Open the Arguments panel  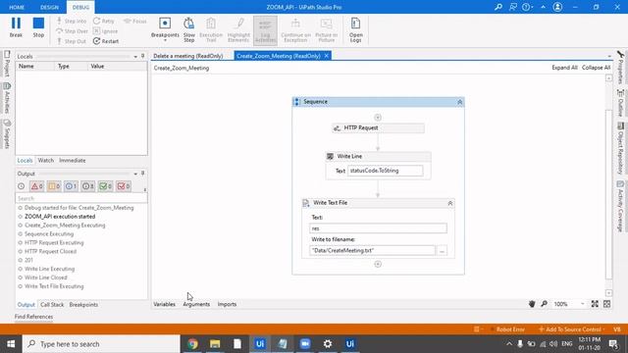196,304
